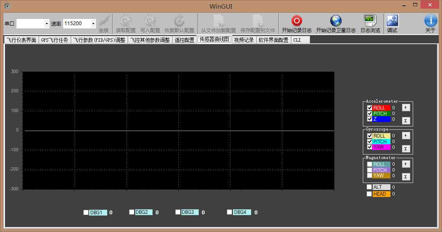Click the red Accelerometer ROLL color swatch
The height and width of the screenshot is (232, 442).
click(381, 108)
